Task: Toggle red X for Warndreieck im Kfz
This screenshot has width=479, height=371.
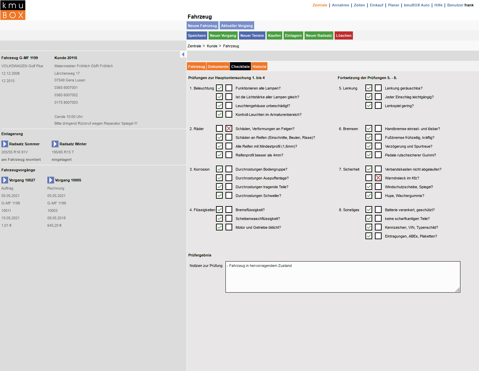Action: pos(378,178)
